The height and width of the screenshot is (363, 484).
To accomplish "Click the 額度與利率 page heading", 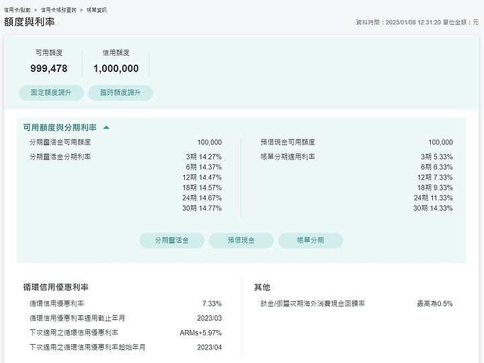I will tap(30, 22).
